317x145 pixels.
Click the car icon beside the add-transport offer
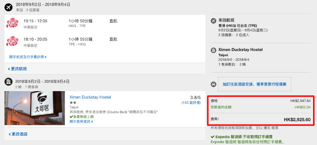(213, 84)
